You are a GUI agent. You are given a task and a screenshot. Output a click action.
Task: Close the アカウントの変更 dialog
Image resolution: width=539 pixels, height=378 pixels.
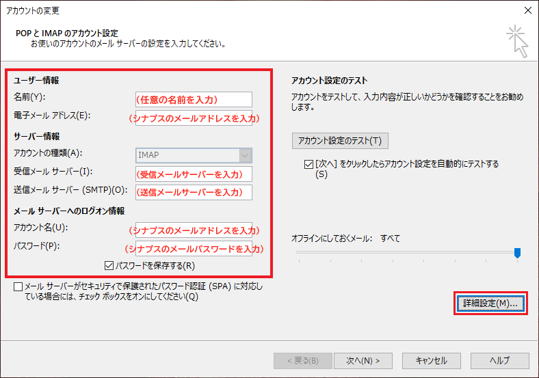point(527,10)
